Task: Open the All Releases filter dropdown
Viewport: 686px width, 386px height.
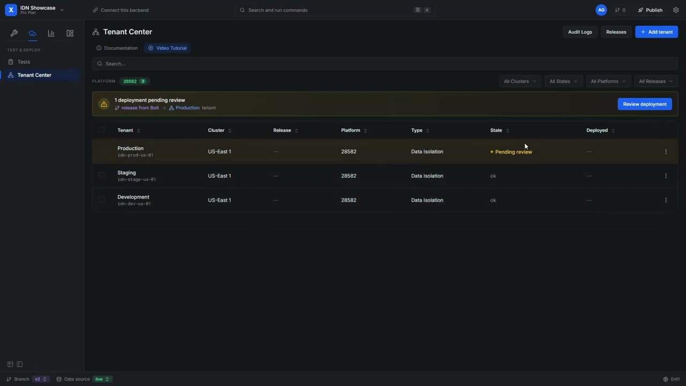Action: pyautogui.click(x=656, y=81)
